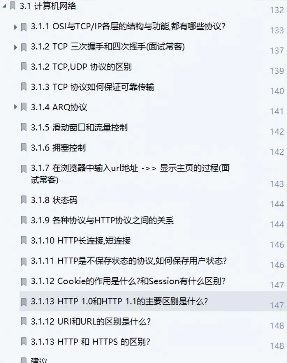Click bookmark icon next to 3.1.6 拥塞控制
287x363 pixels.
[x=24, y=147]
